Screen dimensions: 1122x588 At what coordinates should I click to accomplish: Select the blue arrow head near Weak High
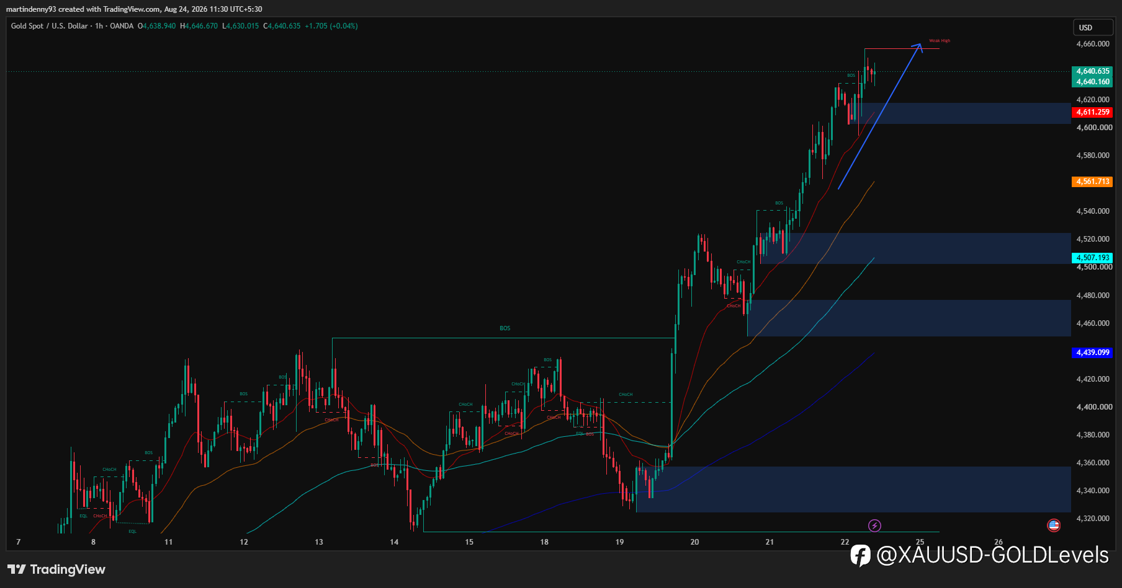[x=918, y=47]
